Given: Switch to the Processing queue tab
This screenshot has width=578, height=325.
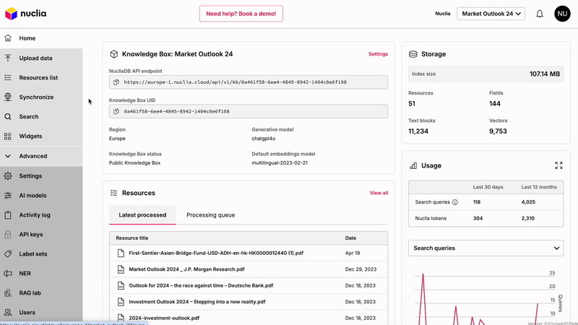Looking at the screenshot, I should [x=210, y=215].
